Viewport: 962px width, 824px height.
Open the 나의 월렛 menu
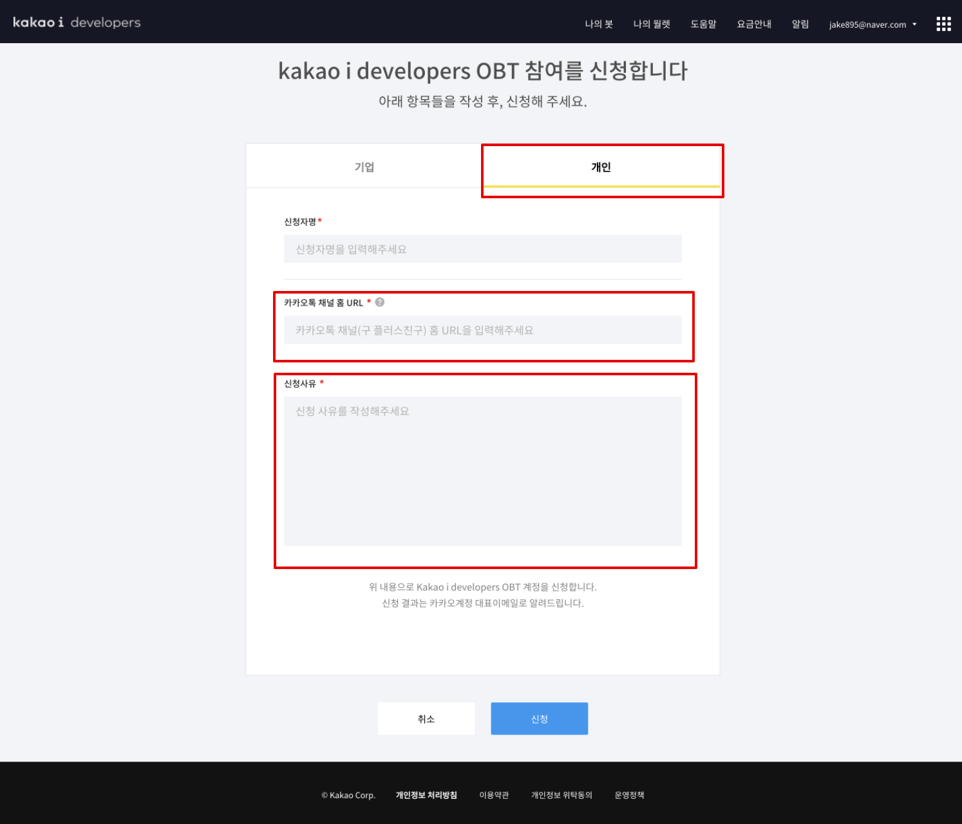(x=652, y=24)
